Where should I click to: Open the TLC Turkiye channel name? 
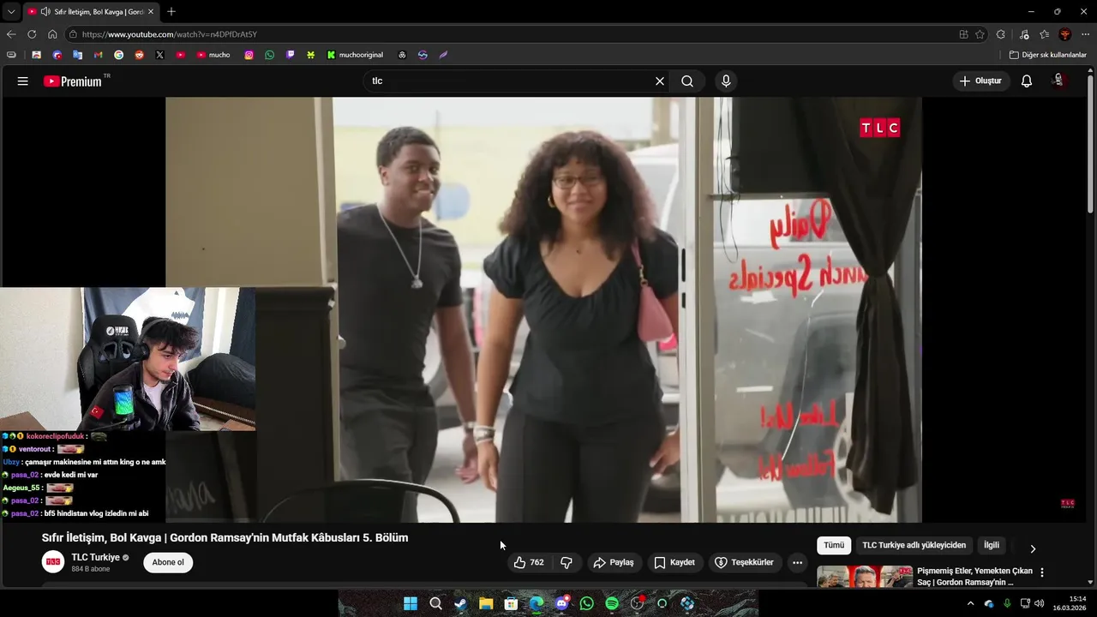point(96,558)
